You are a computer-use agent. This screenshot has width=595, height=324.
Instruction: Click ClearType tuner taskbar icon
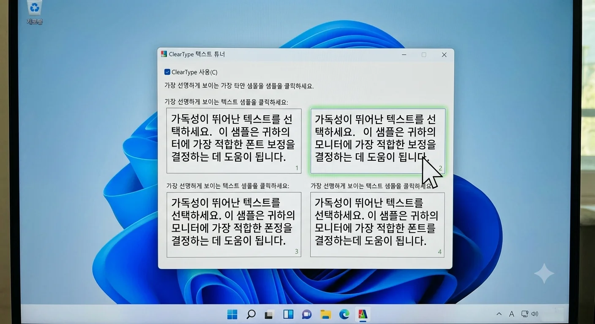[363, 314]
